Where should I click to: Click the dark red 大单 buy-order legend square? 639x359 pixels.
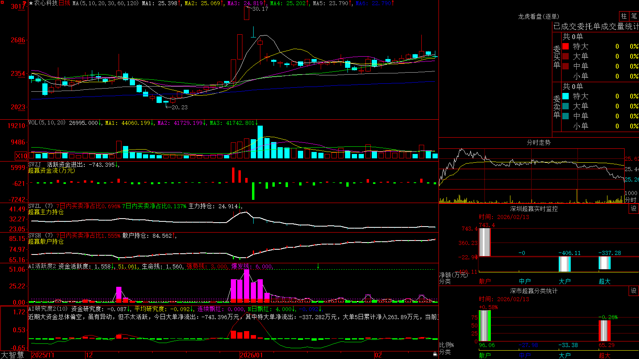566,56
